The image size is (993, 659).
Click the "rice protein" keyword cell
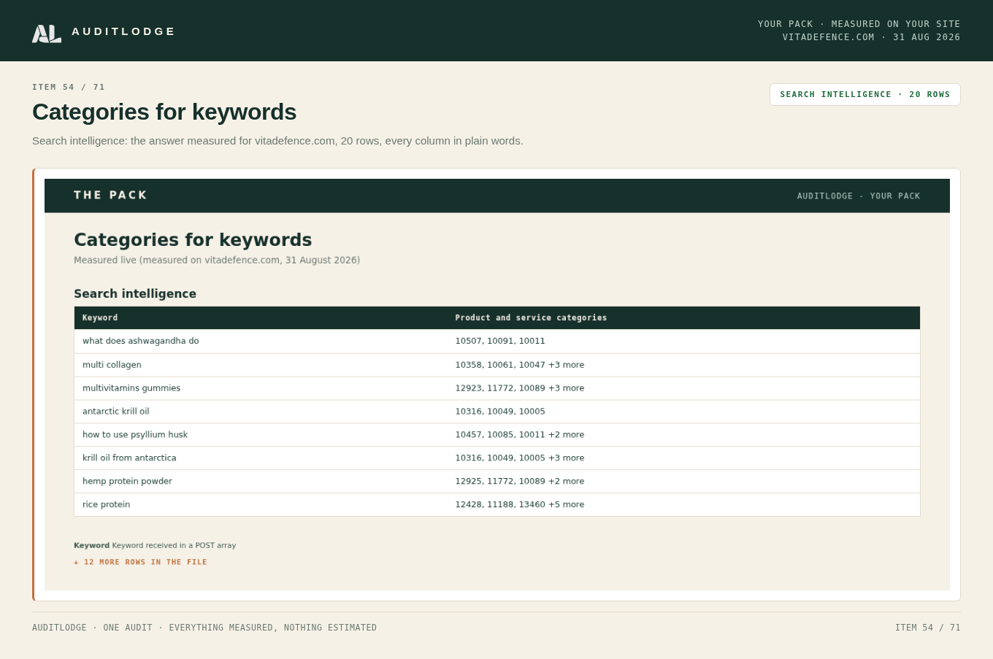point(107,505)
